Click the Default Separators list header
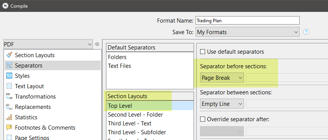Screen dimensions: 328x140 150,48
